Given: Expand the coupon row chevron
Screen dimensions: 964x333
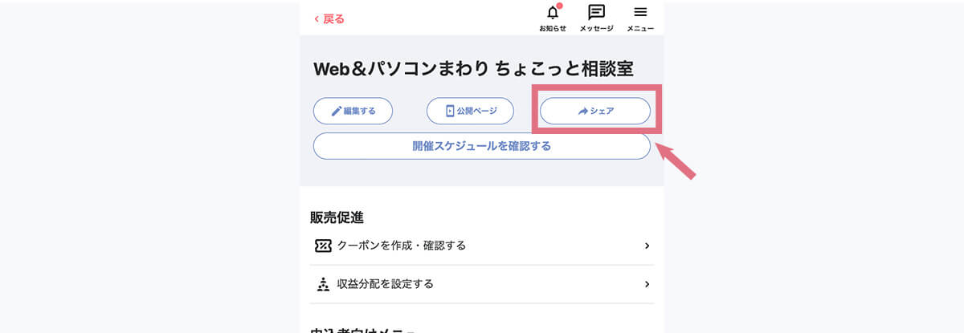Looking at the screenshot, I should click(x=647, y=246).
